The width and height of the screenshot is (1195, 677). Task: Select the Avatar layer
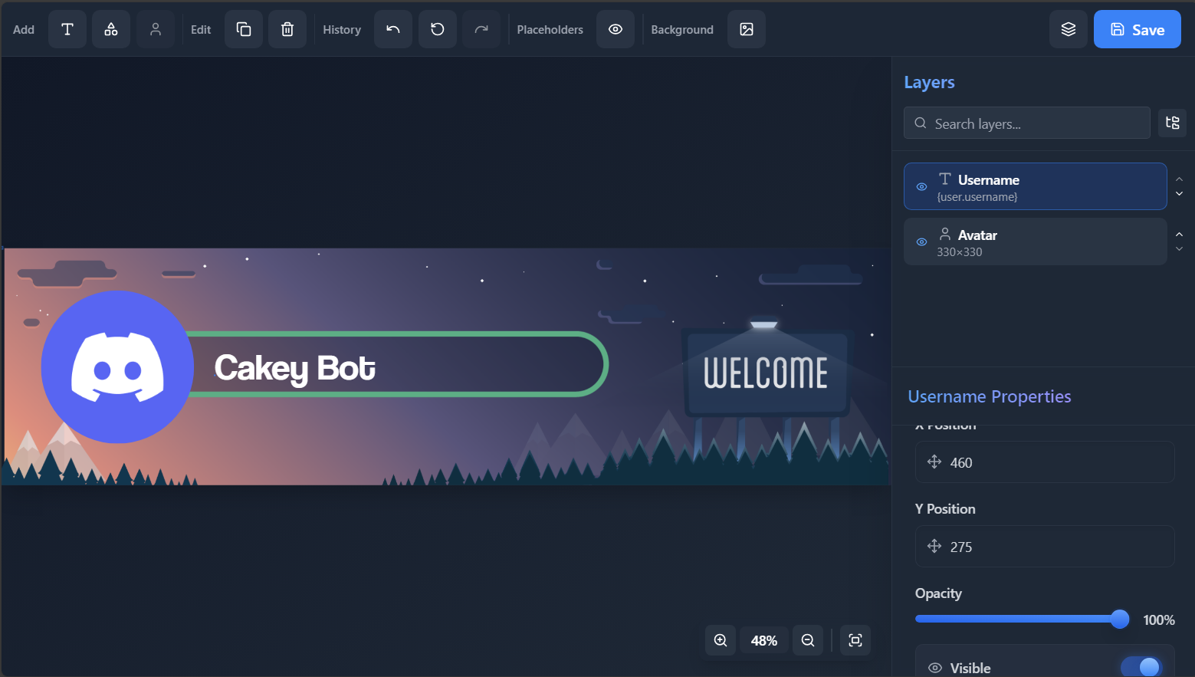click(1036, 242)
